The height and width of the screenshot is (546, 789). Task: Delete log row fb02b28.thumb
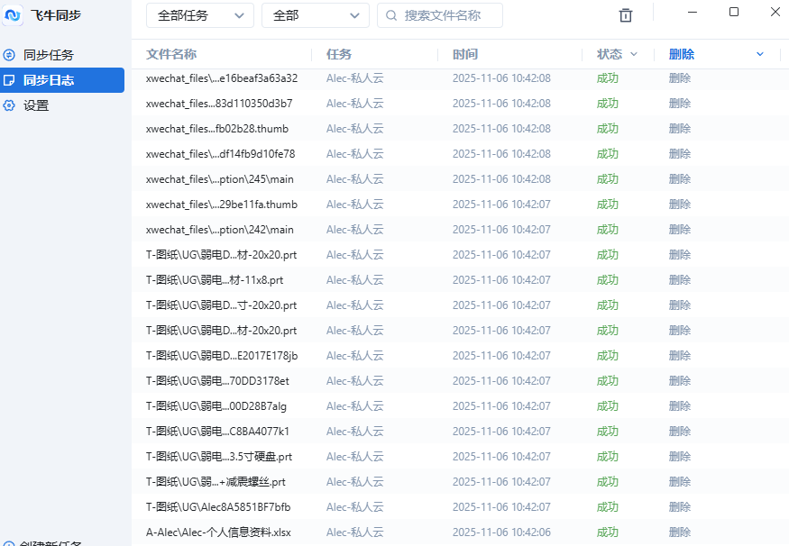tap(679, 129)
